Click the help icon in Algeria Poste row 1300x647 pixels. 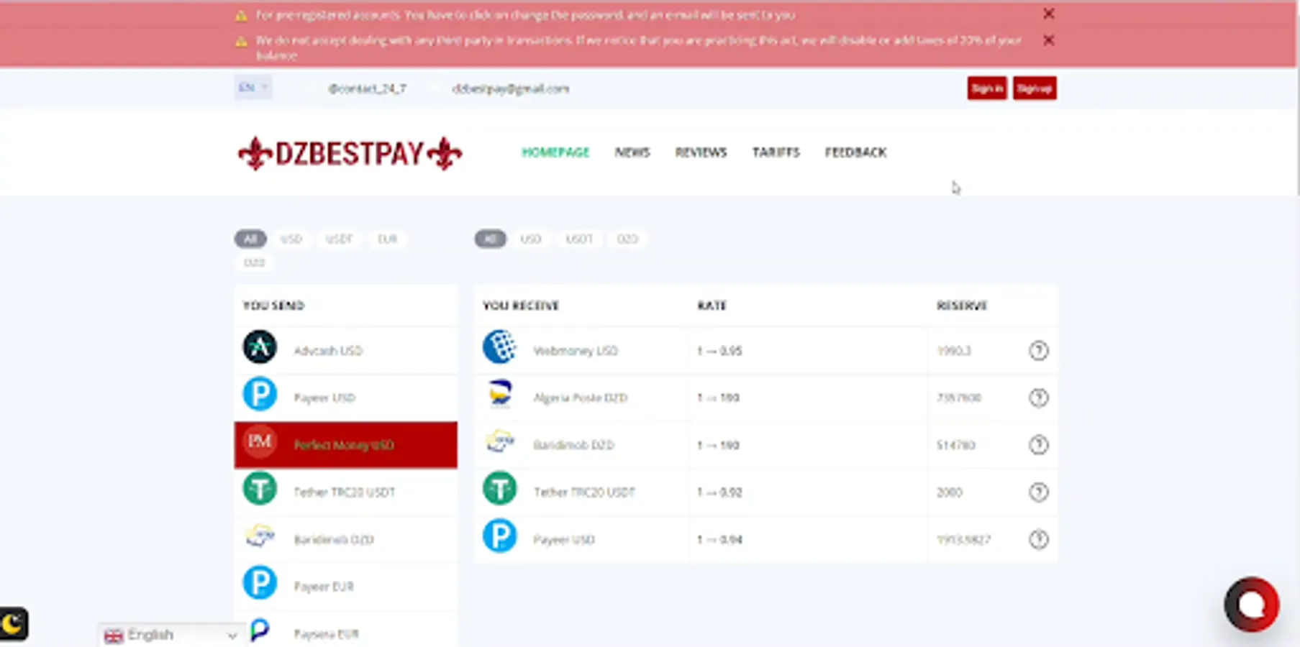tap(1038, 398)
